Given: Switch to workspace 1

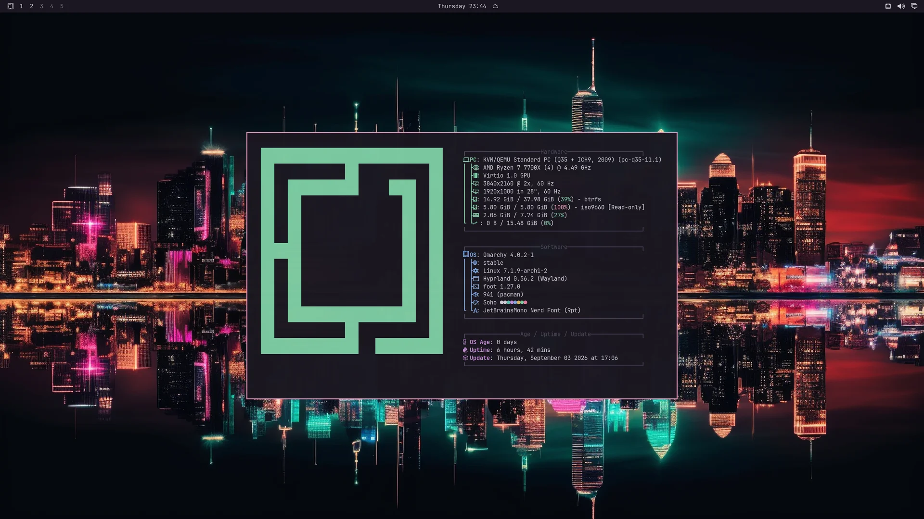Looking at the screenshot, I should [21, 6].
